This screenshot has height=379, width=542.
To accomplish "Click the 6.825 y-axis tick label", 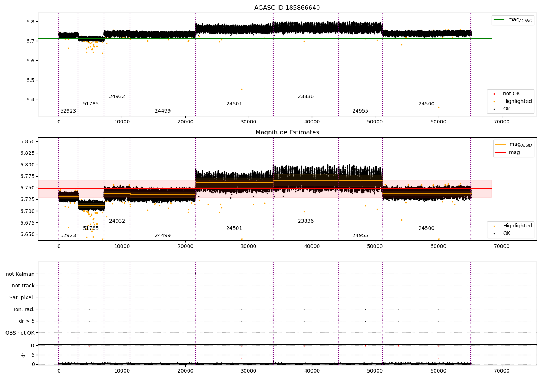I will pos(27,153).
